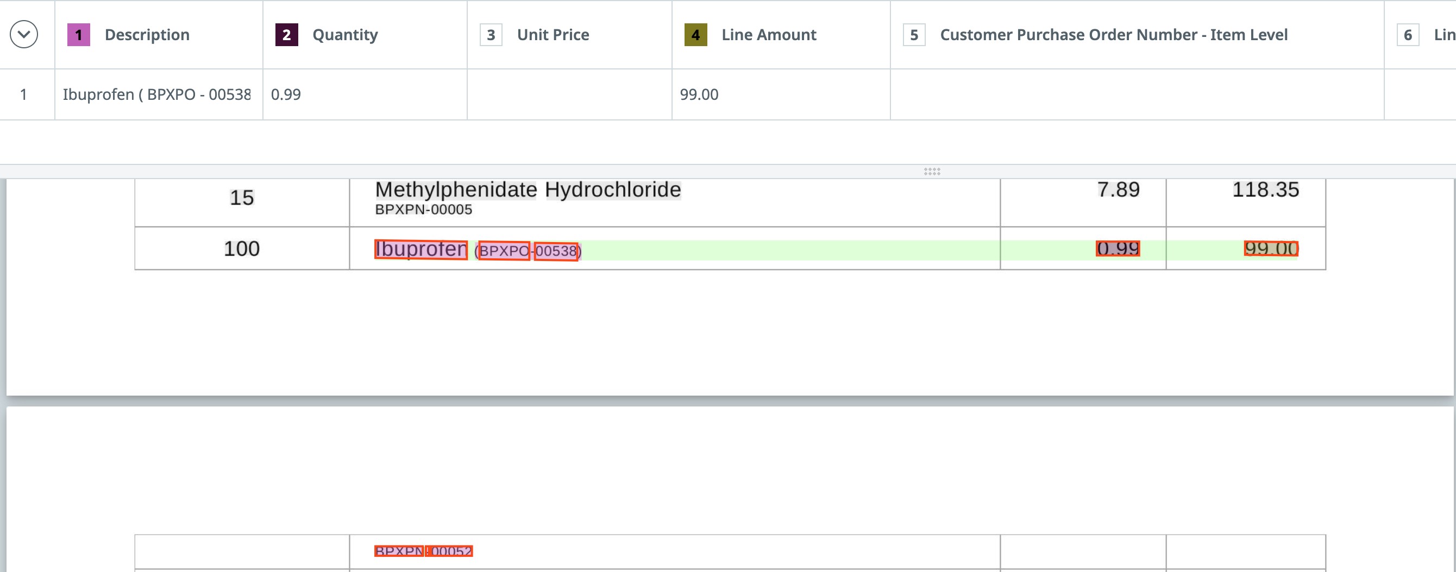
Task: Click the highlighted 0.99 value in the document
Action: [1118, 249]
